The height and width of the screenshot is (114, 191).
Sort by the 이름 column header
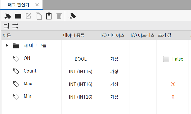click(7, 35)
